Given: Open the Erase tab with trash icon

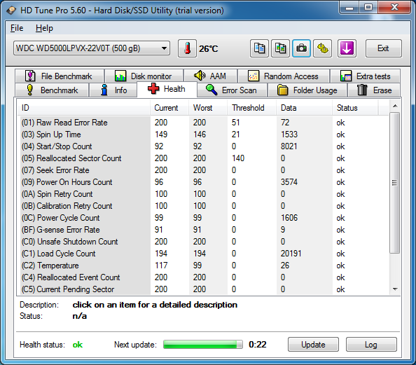Looking at the screenshot, I should [x=374, y=90].
